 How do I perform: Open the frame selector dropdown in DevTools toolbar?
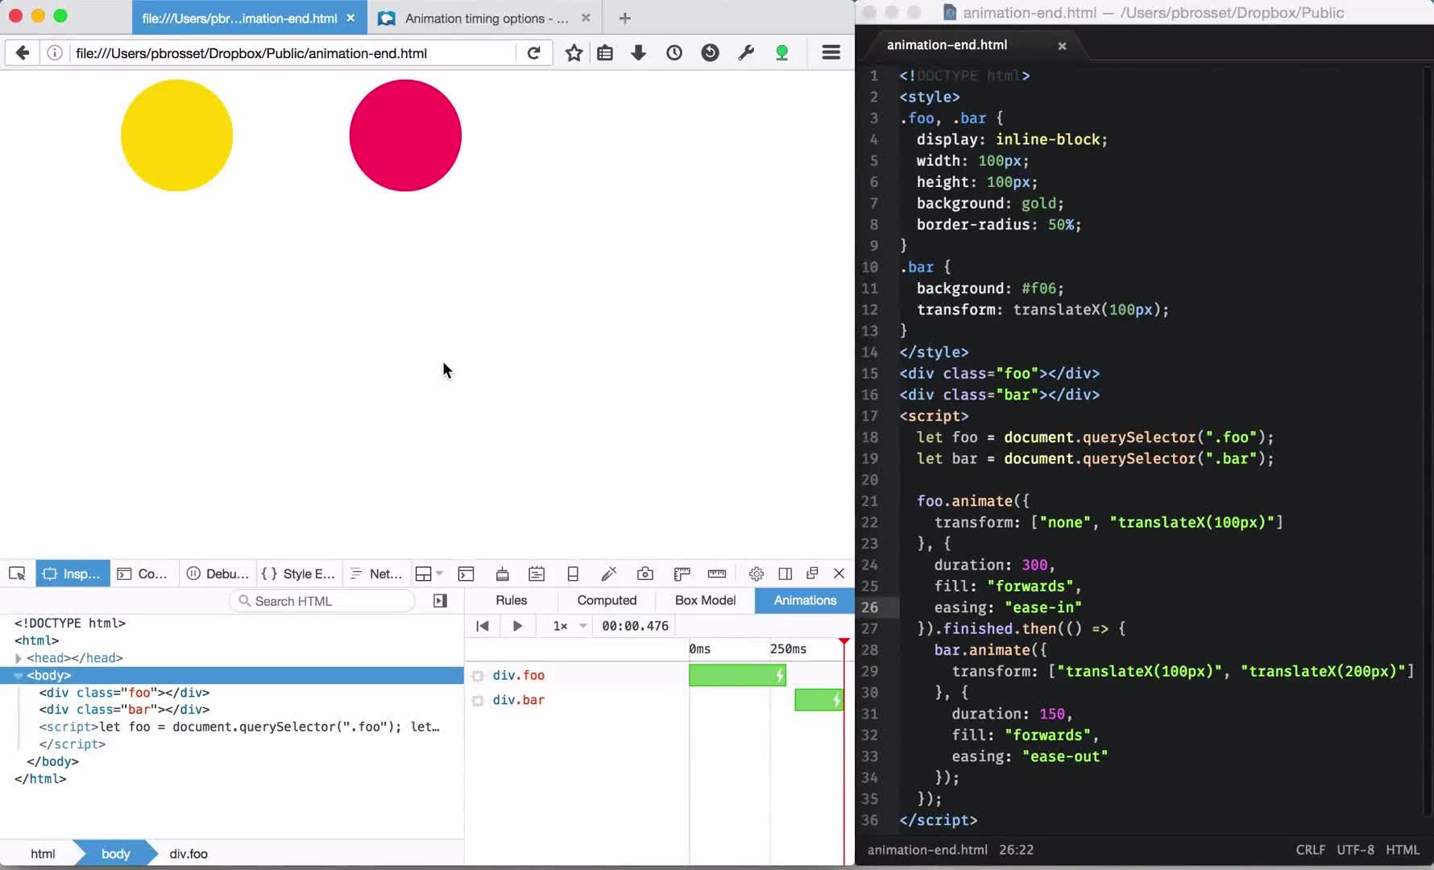click(x=429, y=574)
